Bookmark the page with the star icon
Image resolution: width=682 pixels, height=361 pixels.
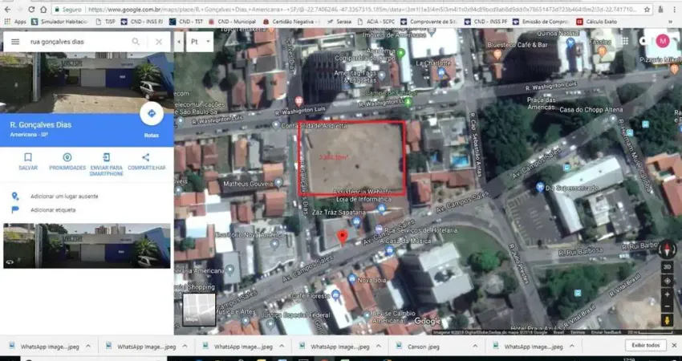647,9
